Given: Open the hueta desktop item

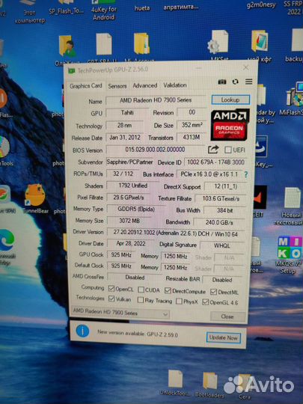Looking at the screenshot, I should (x=142, y=8).
